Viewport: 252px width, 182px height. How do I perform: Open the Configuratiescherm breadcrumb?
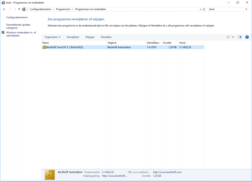coord(41,9)
